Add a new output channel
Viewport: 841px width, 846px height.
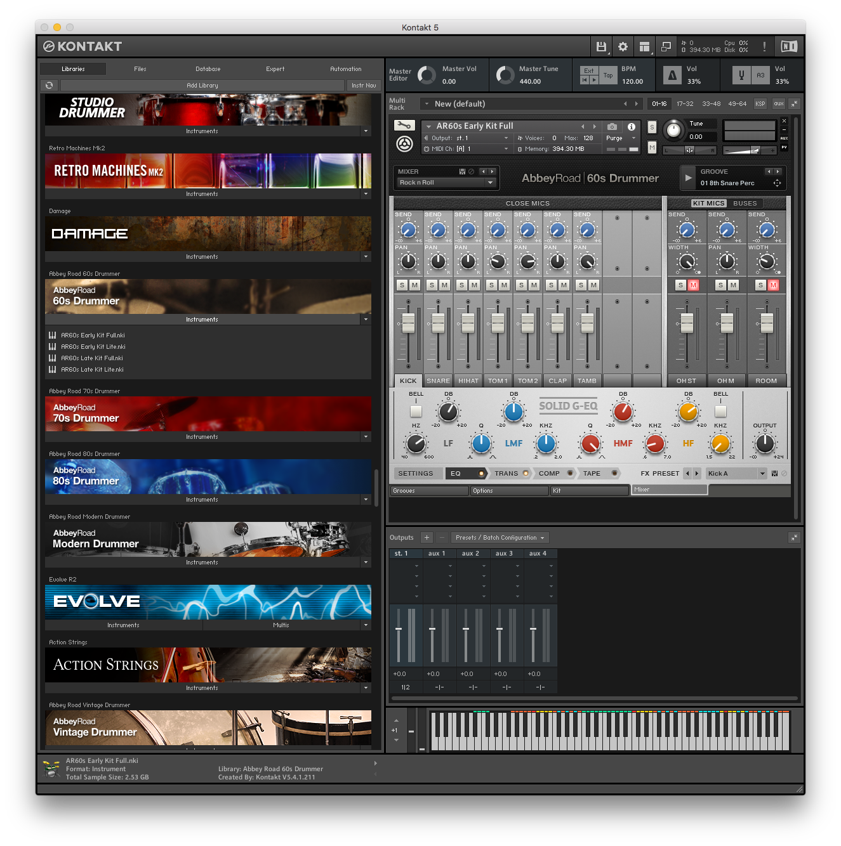427,537
